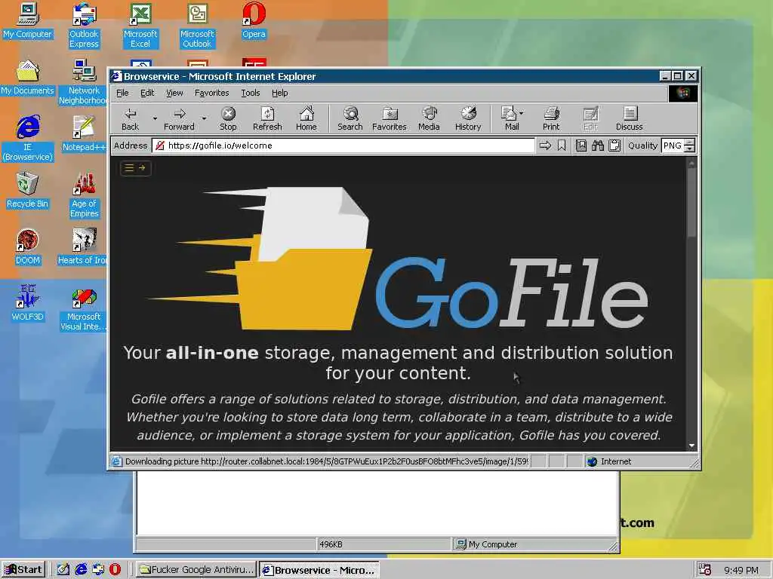Select the My Documents desktop icon
This screenshot has width=773, height=579.
click(x=28, y=78)
